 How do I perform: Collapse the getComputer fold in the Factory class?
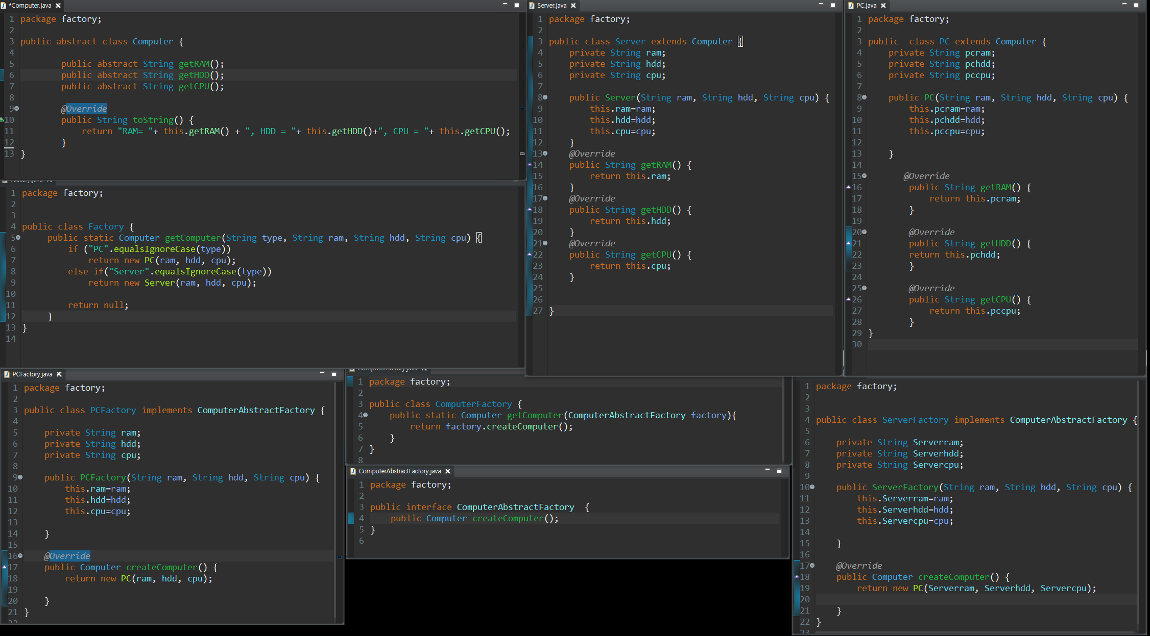tap(18, 238)
